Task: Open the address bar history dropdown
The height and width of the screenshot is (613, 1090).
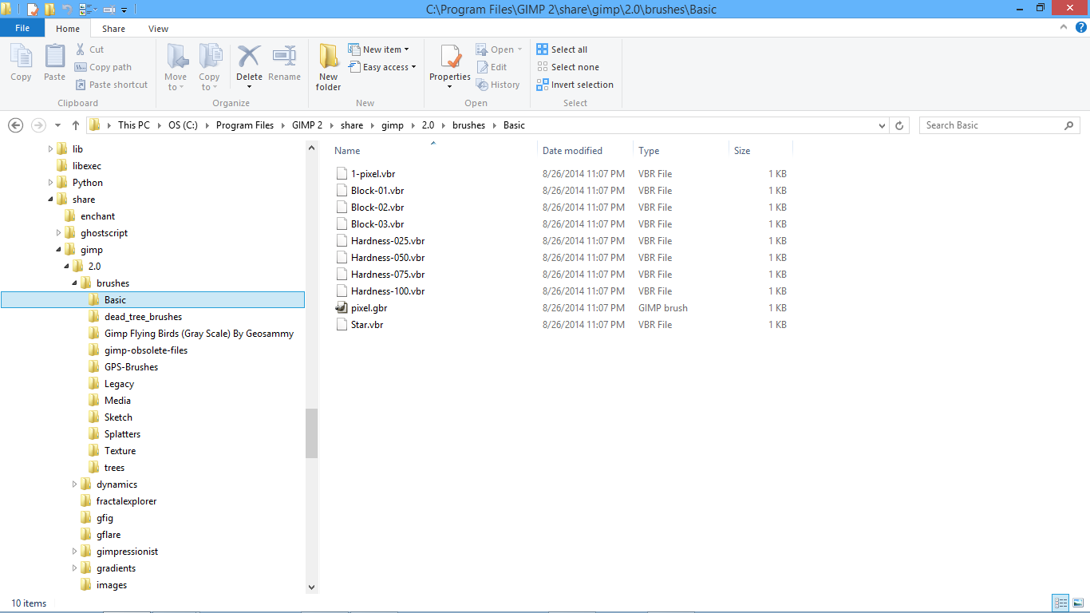Action: 882,125
